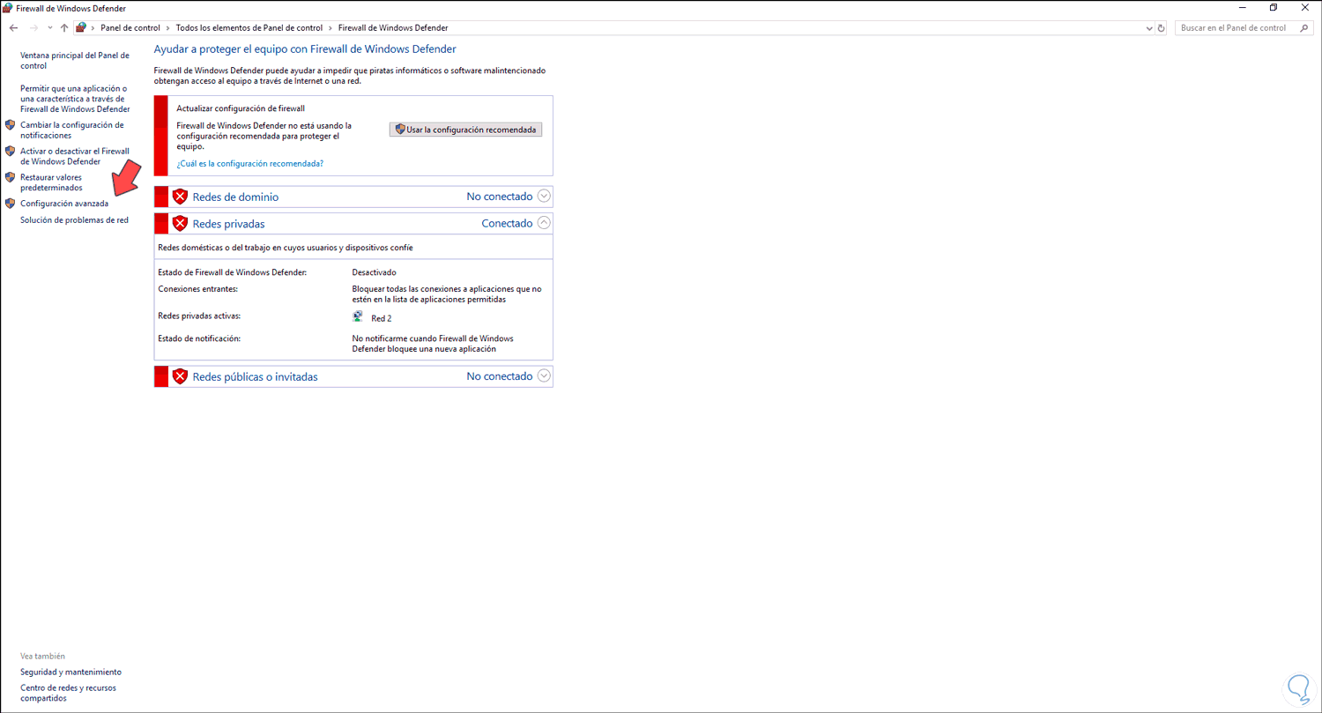
Task: Expand the Redes públicas o invitadas section
Action: pyautogui.click(x=544, y=376)
